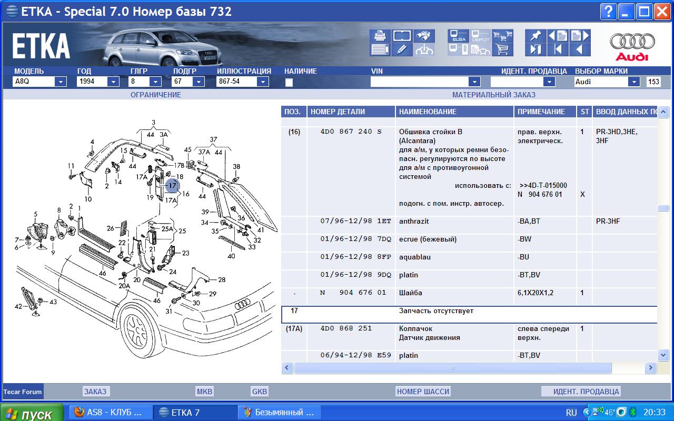Click the exit door icon
Viewport: 674px width, 421px height.
point(535,49)
